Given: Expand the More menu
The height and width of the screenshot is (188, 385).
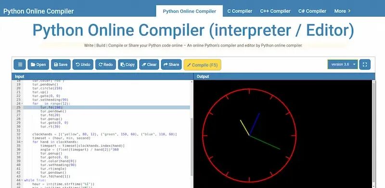Looking at the screenshot, I should tap(342, 11).
